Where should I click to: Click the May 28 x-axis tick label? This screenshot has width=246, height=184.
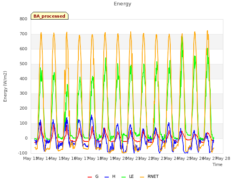point(223,158)
